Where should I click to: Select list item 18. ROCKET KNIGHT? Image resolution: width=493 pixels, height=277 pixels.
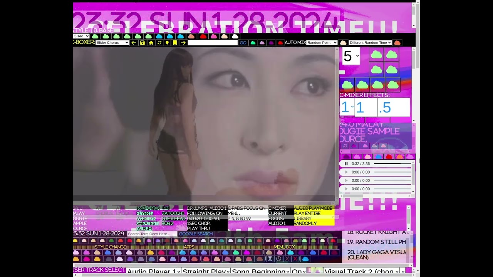click(x=376, y=232)
